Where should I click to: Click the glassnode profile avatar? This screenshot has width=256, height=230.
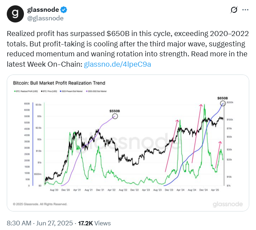[15, 14]
